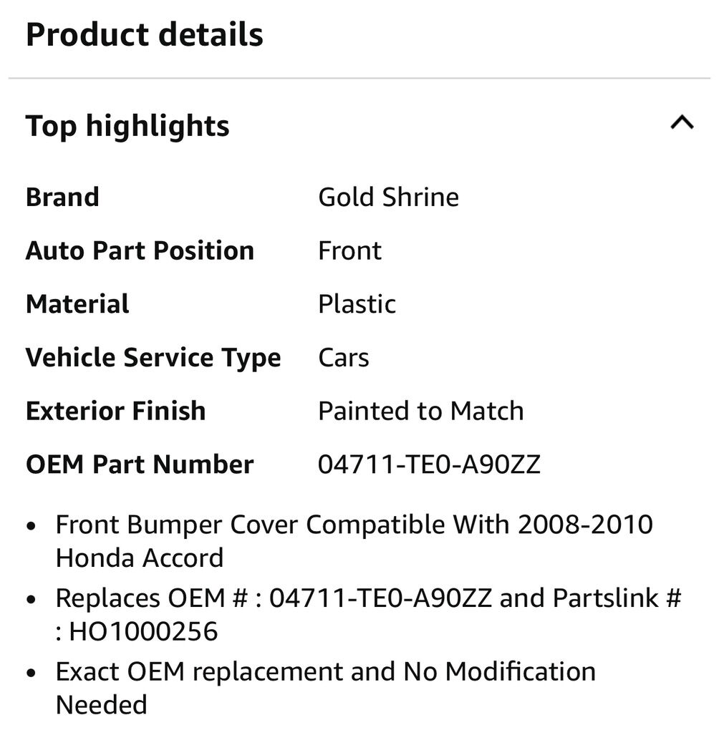Image resolution: width=719 pixels, height=730 pixels.
Task: Tap the Top highlights heading
Action: pos(127,126)
